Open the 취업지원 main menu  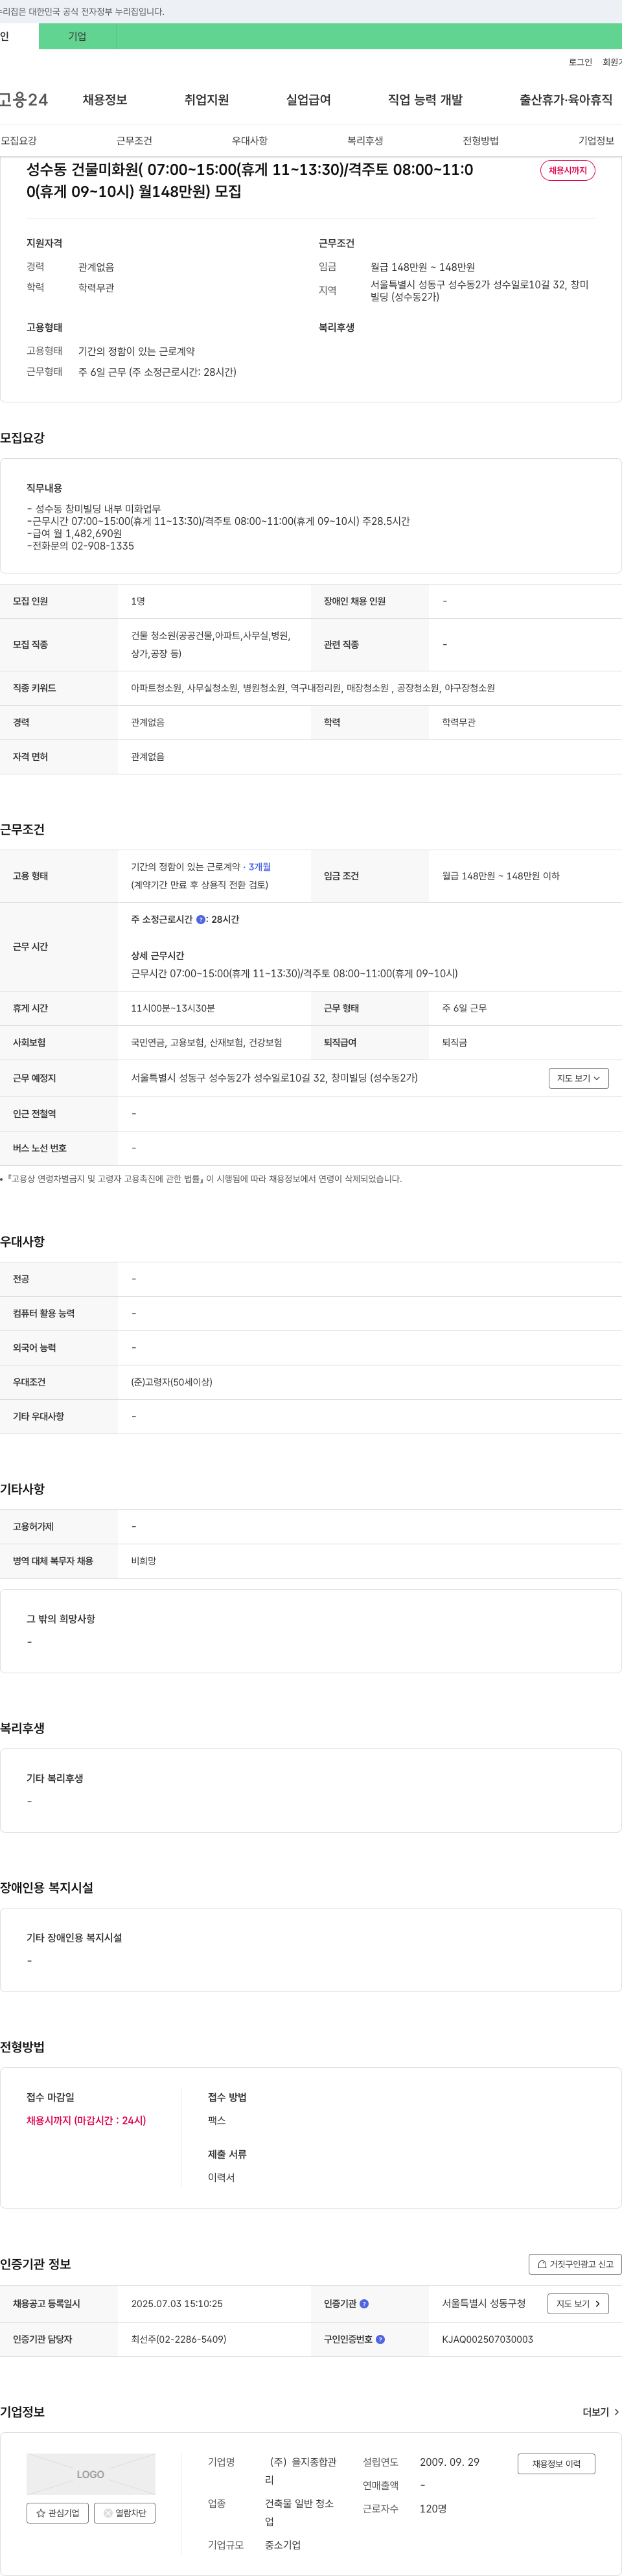207,100
